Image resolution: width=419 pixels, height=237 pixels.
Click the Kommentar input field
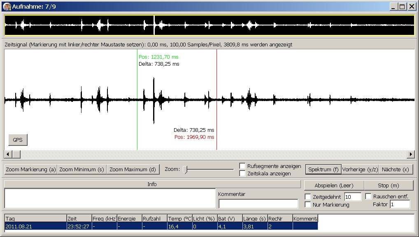coord(258,203)
